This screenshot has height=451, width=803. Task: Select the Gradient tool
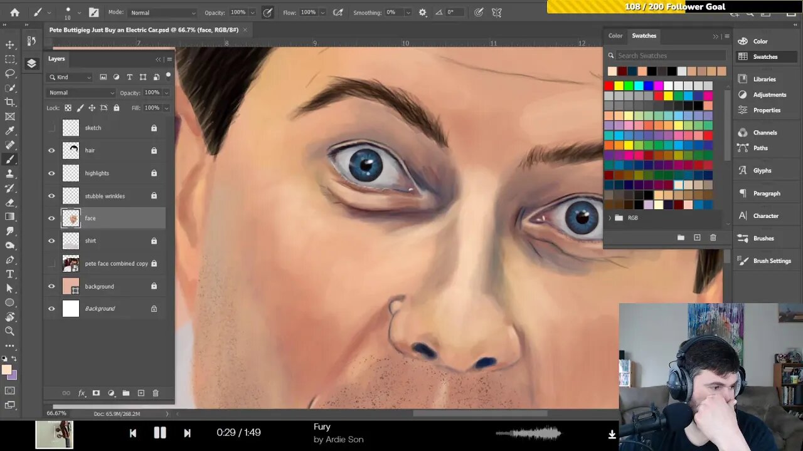click(10, 217)
